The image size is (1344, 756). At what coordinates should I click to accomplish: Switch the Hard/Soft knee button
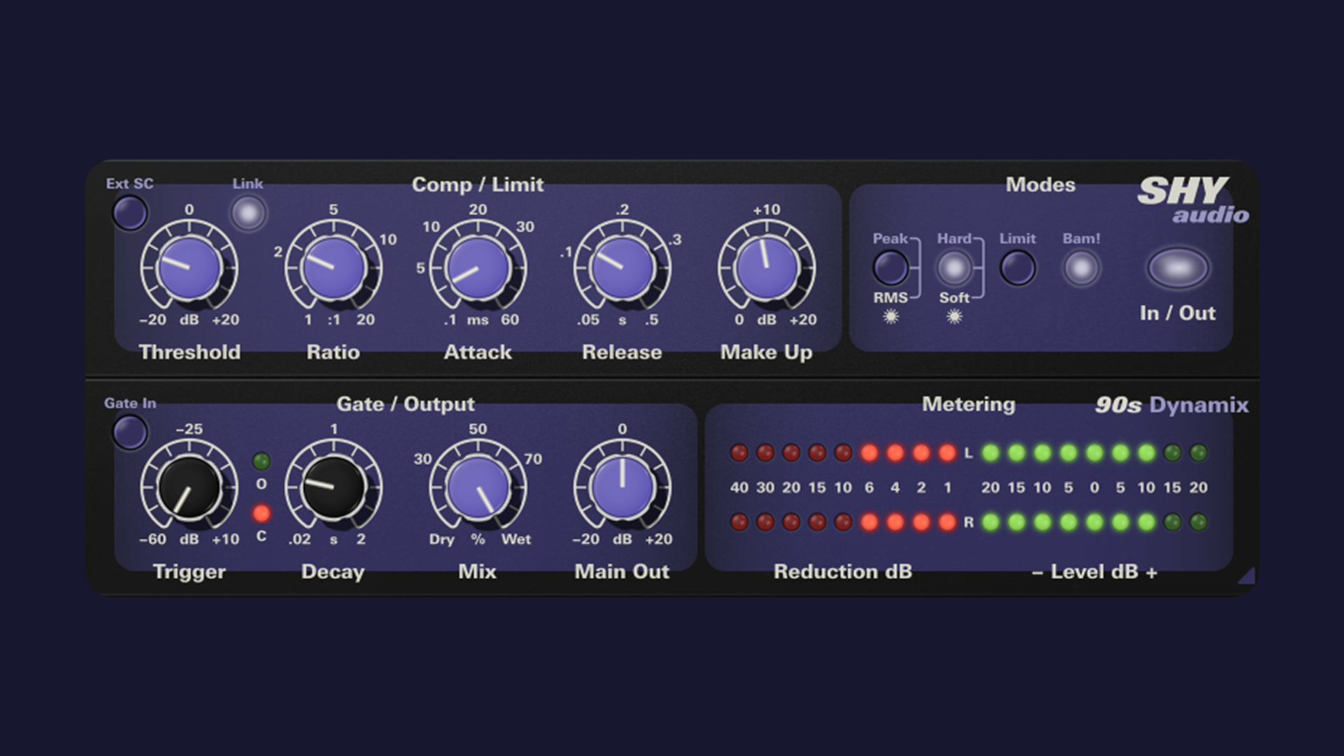coord(955,267)
